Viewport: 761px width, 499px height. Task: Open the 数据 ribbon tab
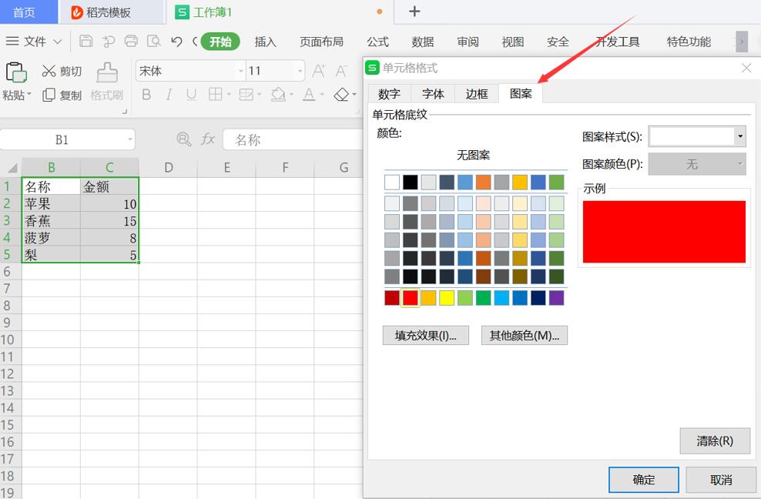pyautogui.click(x=423, y=42)
